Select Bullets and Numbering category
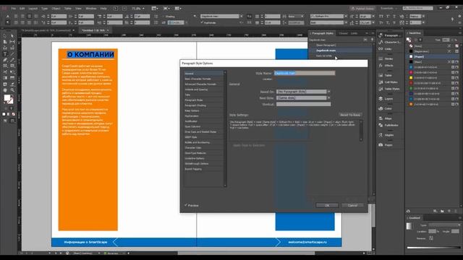The width and height of the screenshot is (463, 260). coord(203,143)
